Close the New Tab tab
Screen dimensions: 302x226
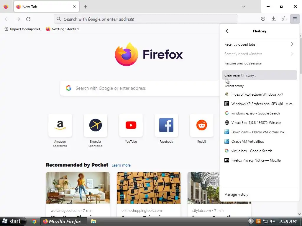[74, 6]
